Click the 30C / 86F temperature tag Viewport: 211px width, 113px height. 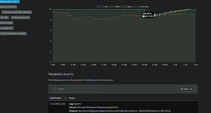coord(4,18)
